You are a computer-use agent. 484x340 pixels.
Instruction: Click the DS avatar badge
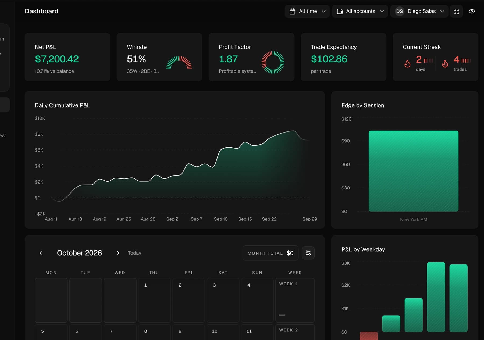(400, 11)
